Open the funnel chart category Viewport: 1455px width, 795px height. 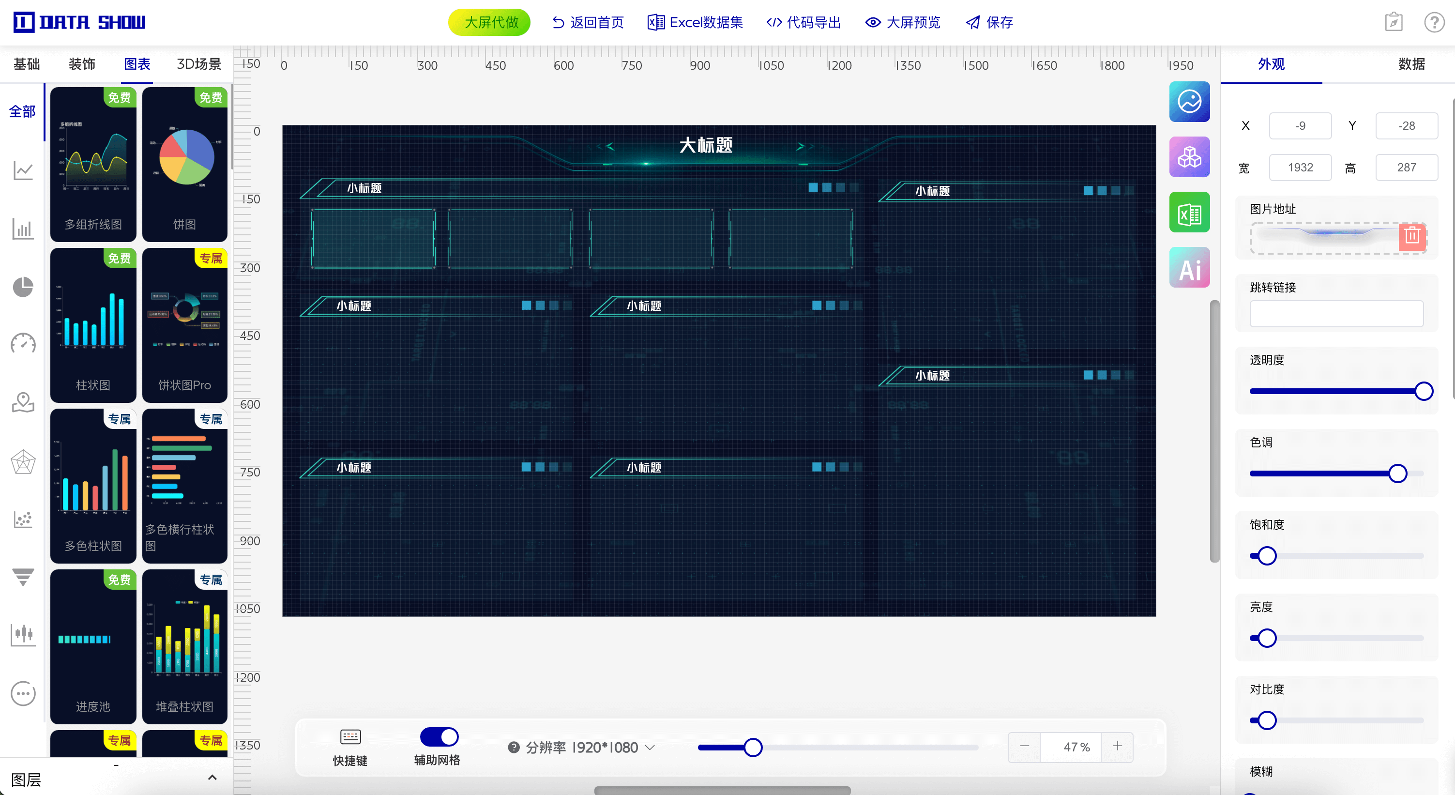[23, 576]
